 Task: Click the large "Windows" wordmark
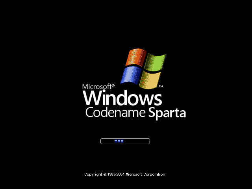click(122, 98)
